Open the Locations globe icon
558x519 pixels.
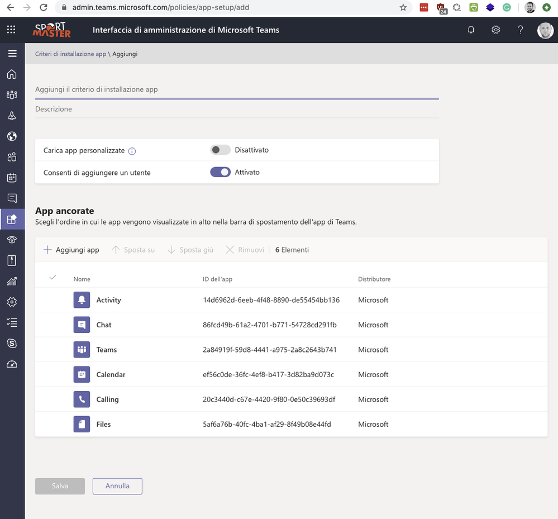point(12,136)
